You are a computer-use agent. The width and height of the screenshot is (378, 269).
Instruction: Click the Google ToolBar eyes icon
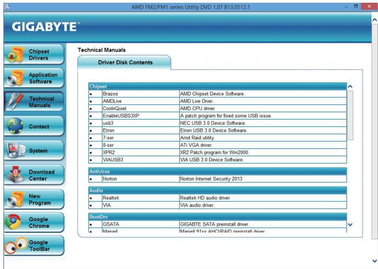tap(16, 245)
